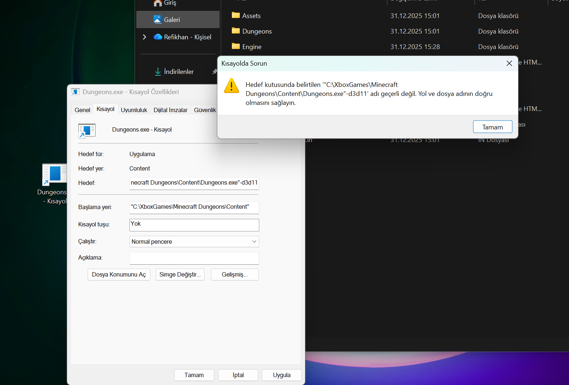
Task: Dismiss the error with Tamam button
Action: 493,127
